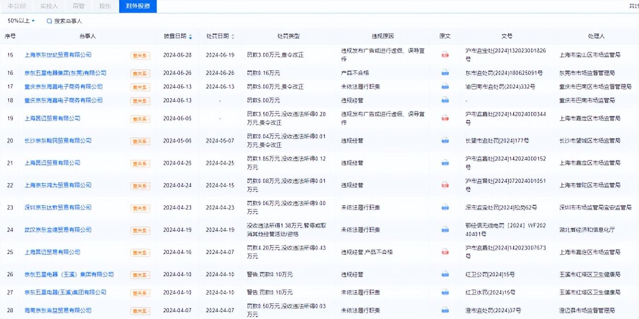Click the 序号 column header

click(10, 36)
